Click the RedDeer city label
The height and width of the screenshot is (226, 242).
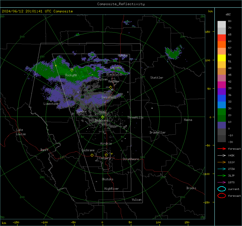point(114,81)
